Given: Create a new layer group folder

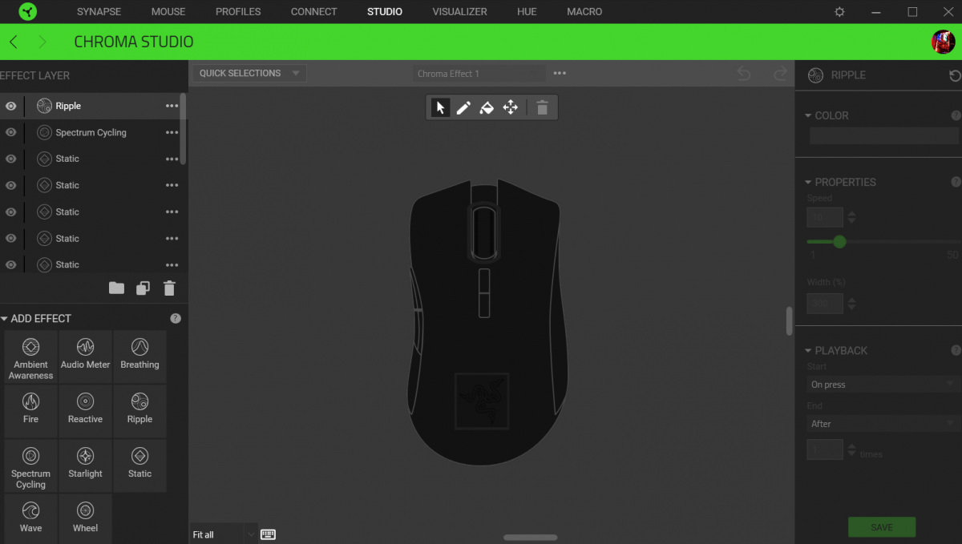Looking at the screenshot, I should (x=117, y=288).
